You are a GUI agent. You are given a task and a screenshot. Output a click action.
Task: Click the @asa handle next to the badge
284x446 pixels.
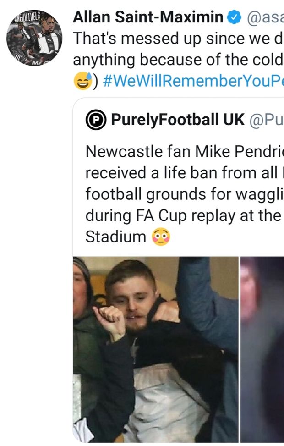tap(265, 18)
